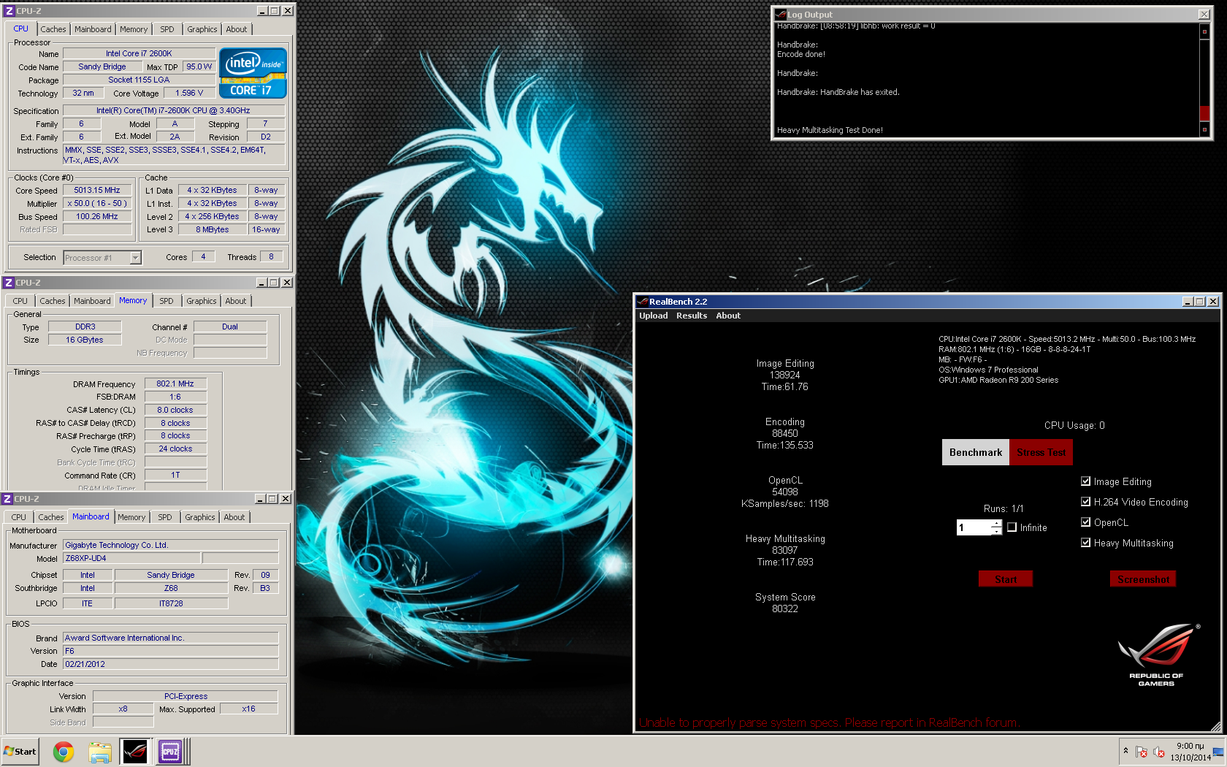Screen dimensions: 1227x767
Task: Expand the Processor #1 selection dropdown
Action: click(x=135, y=257)
